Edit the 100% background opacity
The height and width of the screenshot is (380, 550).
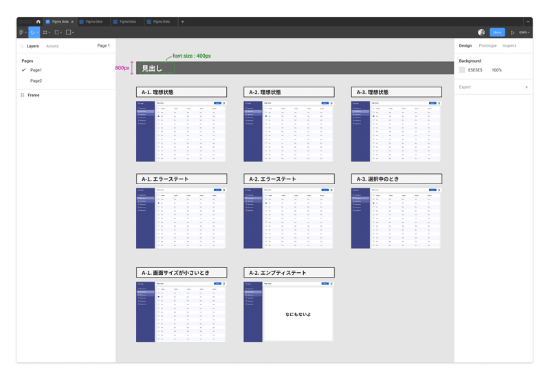(x=496, y=70)
